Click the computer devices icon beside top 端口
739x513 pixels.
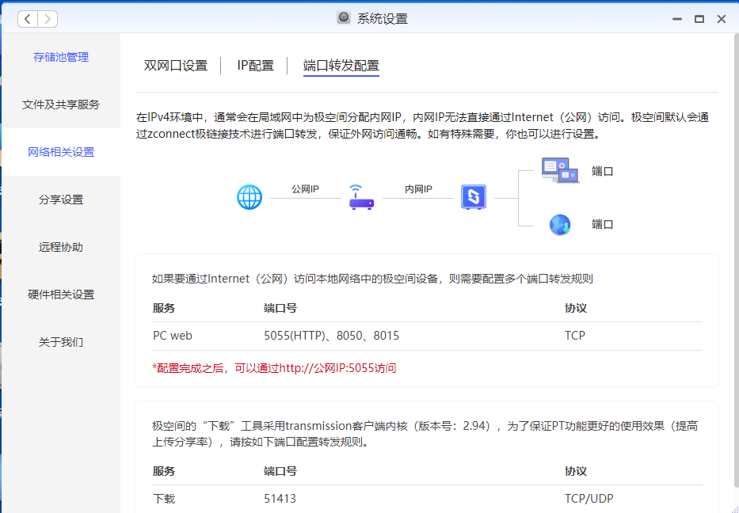pos(560,170)
